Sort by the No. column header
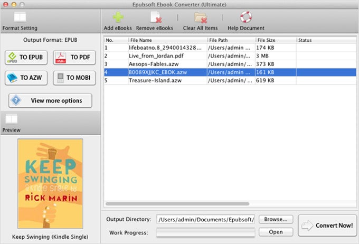 (x=116, y=40)
